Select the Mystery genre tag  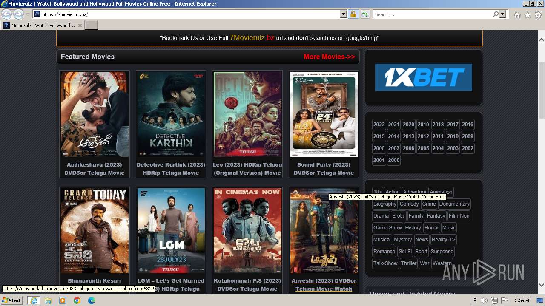pyautogui.click(x=403, y=240)
